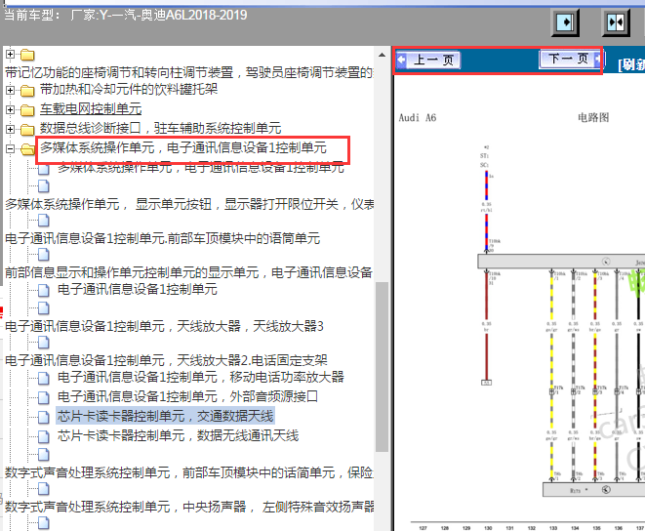645x531 pixels.
Task: Expand the 带加热和冷却元件的饮料罐托架 folder
Action: 11,90
